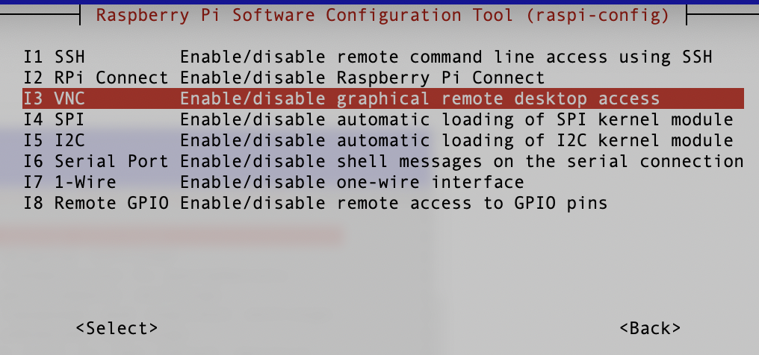This screenshot has width=759, height=355.
Task: Select the I4 SPI menu item
Action: pos(383,119)
